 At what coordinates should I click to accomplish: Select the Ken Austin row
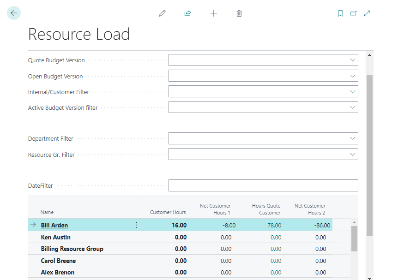click(55, 237)
